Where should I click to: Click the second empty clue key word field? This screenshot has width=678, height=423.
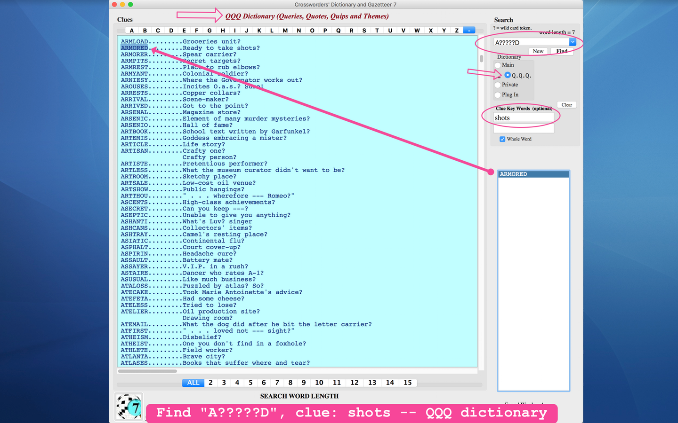pos(524,128)
